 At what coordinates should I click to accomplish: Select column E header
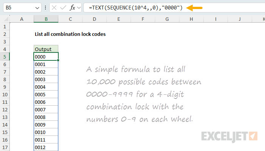pos(118,19)
